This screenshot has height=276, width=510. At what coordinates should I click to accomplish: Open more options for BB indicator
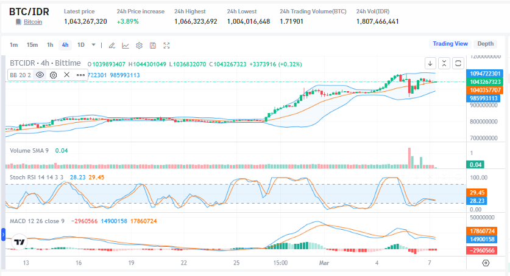(x=80, y=75)
